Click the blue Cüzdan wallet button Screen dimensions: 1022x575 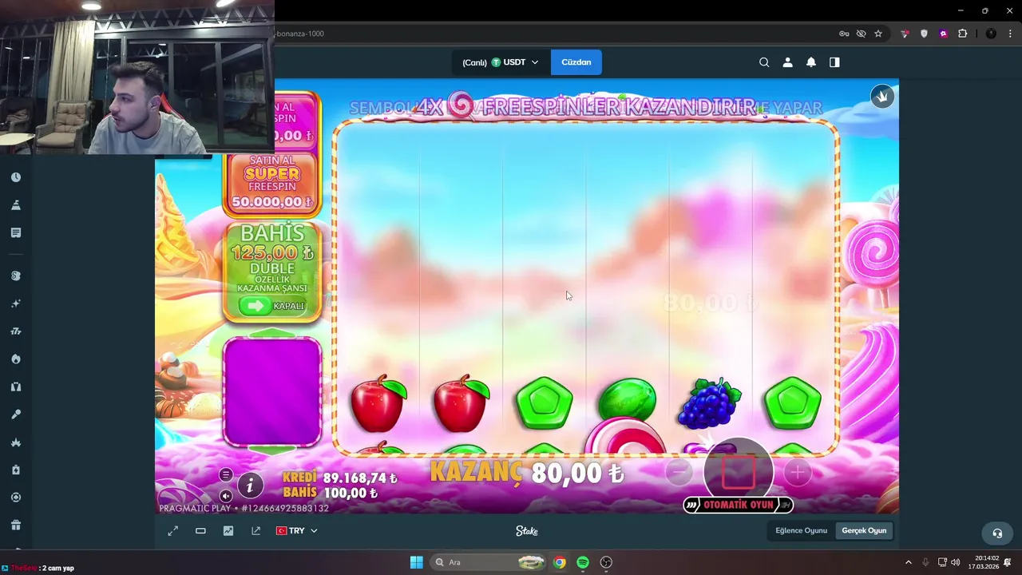click(x=576, y=62)
